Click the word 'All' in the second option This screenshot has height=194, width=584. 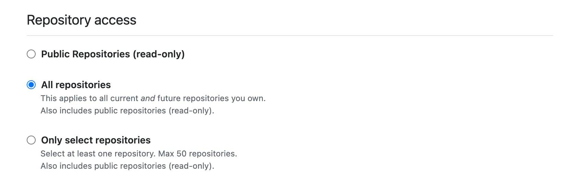coord(47,85)
